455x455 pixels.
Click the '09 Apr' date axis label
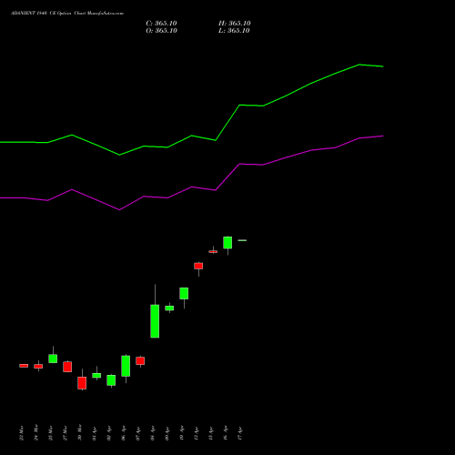167,433
